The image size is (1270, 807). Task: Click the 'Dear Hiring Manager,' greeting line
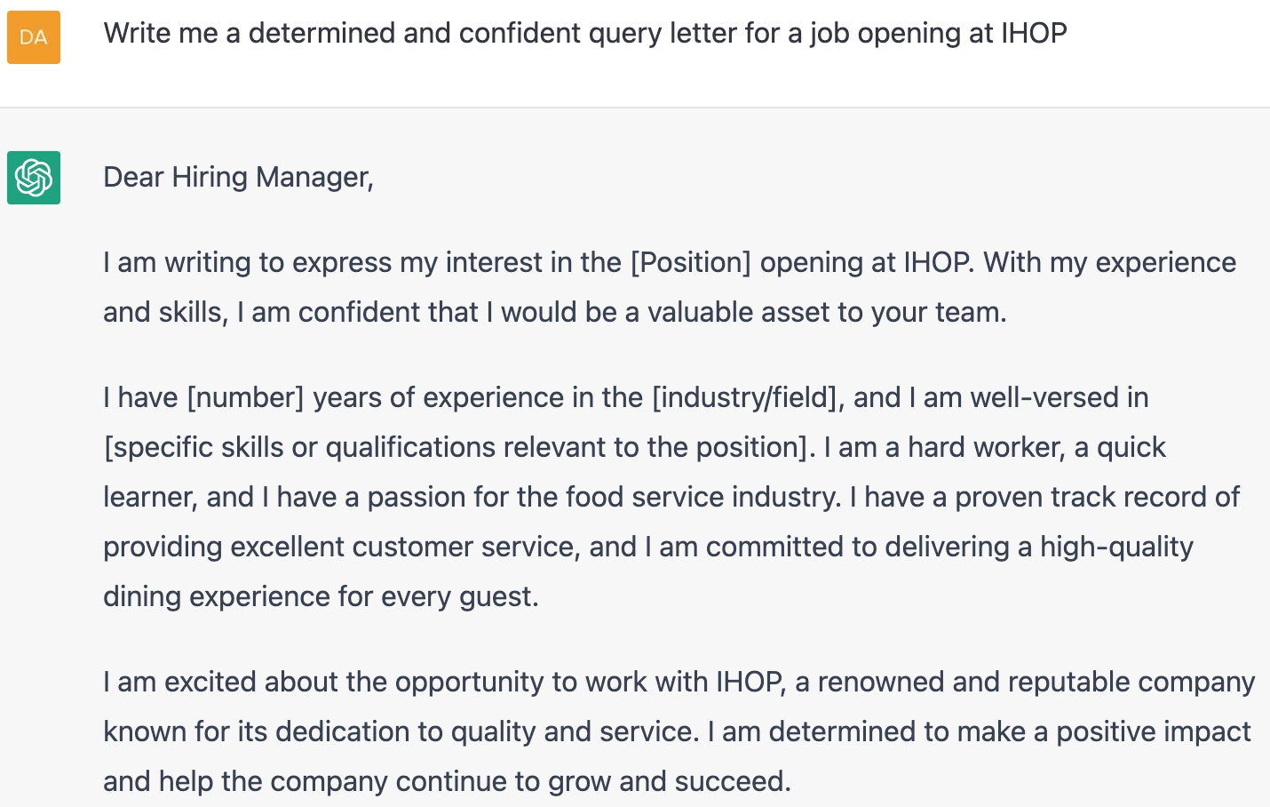238,178
